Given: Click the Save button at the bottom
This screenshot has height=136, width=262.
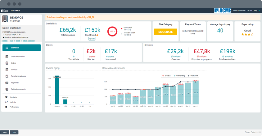Looking at the screenshot, I should [5, 132].
